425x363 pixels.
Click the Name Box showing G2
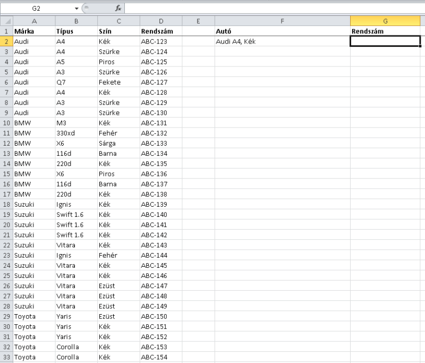click(x=36, y=9)
